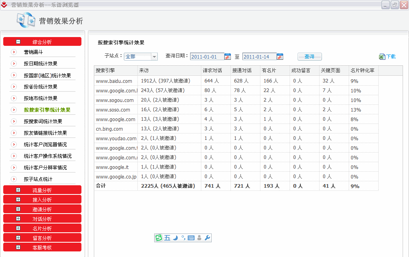Image resolution: width=409 pixels, height=257 pixels.
Task: Click arrow icon beside 按省份统计效果
Action: pyautogui.click(x=14, y=86)
